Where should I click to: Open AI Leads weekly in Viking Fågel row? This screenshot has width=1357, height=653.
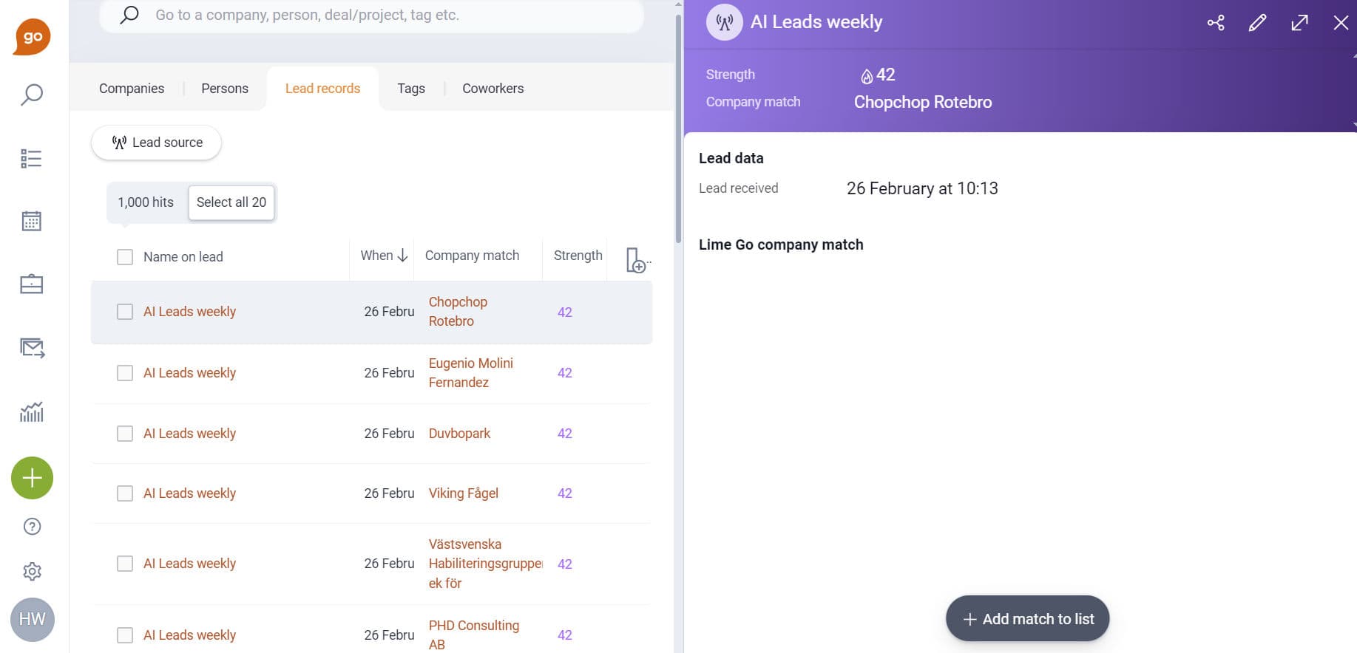189,493
